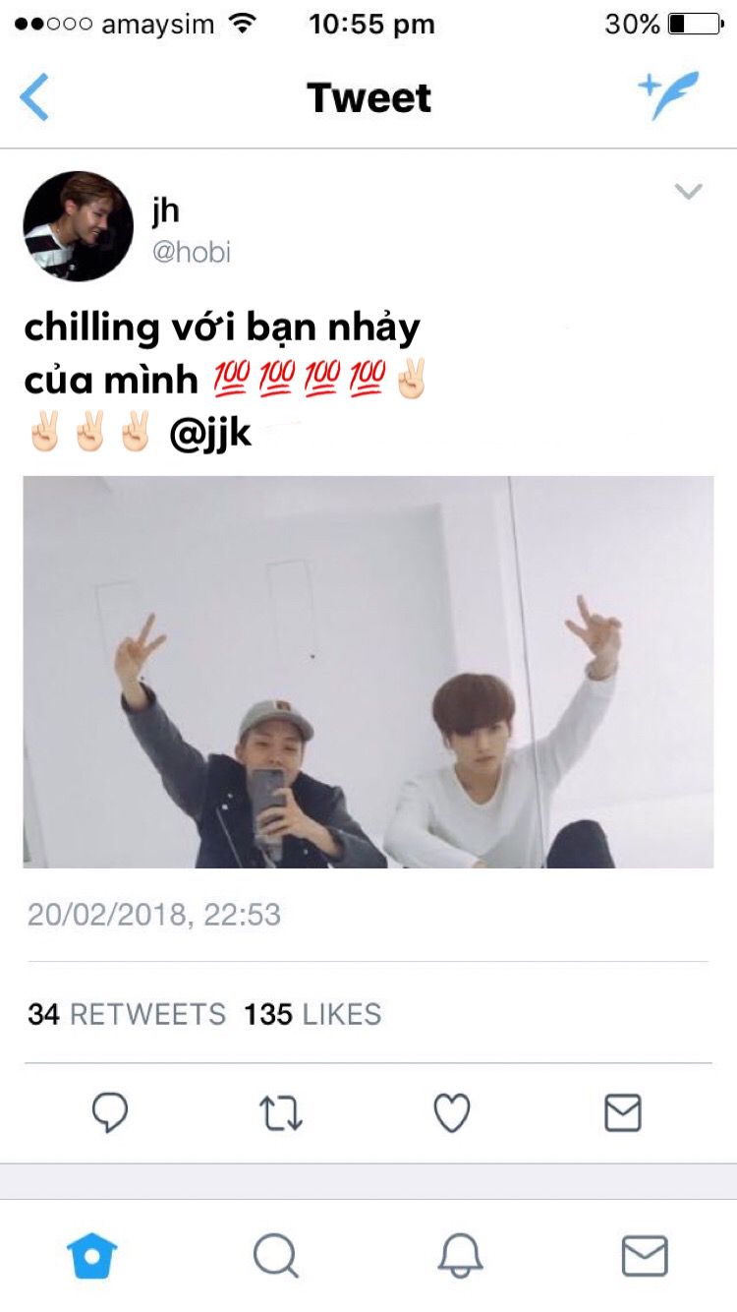Open the tweet options chevron menu
Viewport: 737px width, 1312px height.
[x=689, y=191]
